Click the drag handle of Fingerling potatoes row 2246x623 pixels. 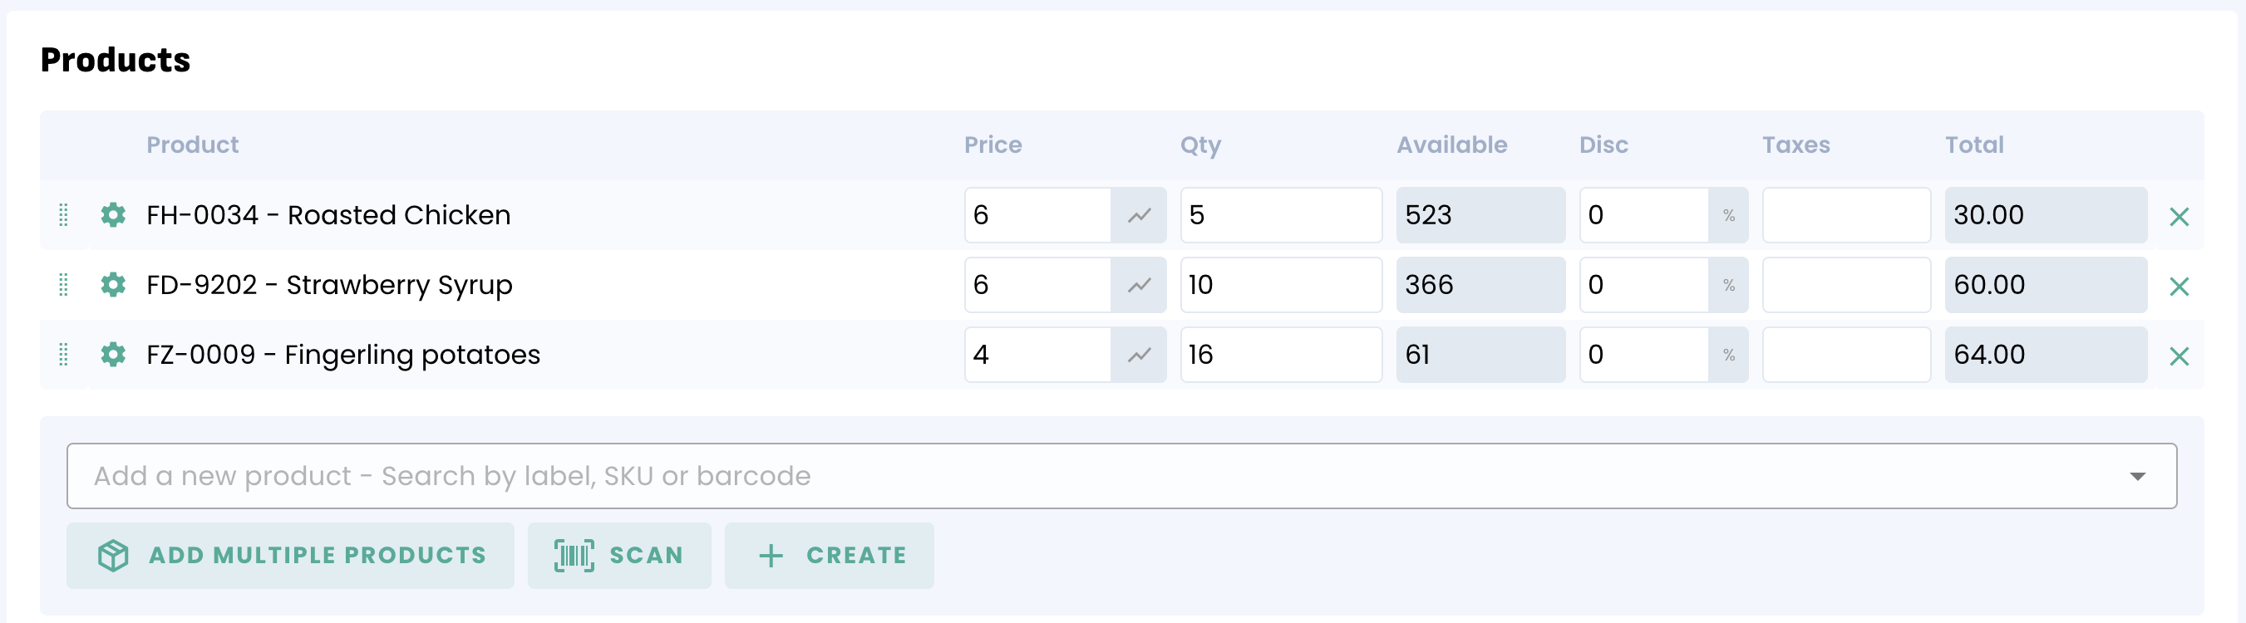click(x=64, y=354)
